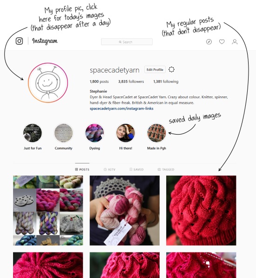Image resolution: width=256 pixels, height=278 pixels.
Task: Open the spacecadetyarn.com/instagram-links link
Action: click(121, 108)
